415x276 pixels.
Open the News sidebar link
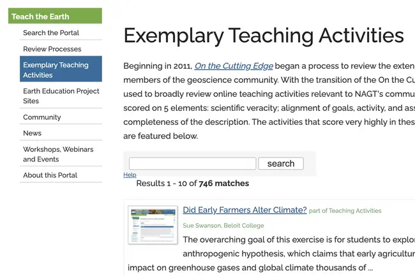tap(33, 133)
